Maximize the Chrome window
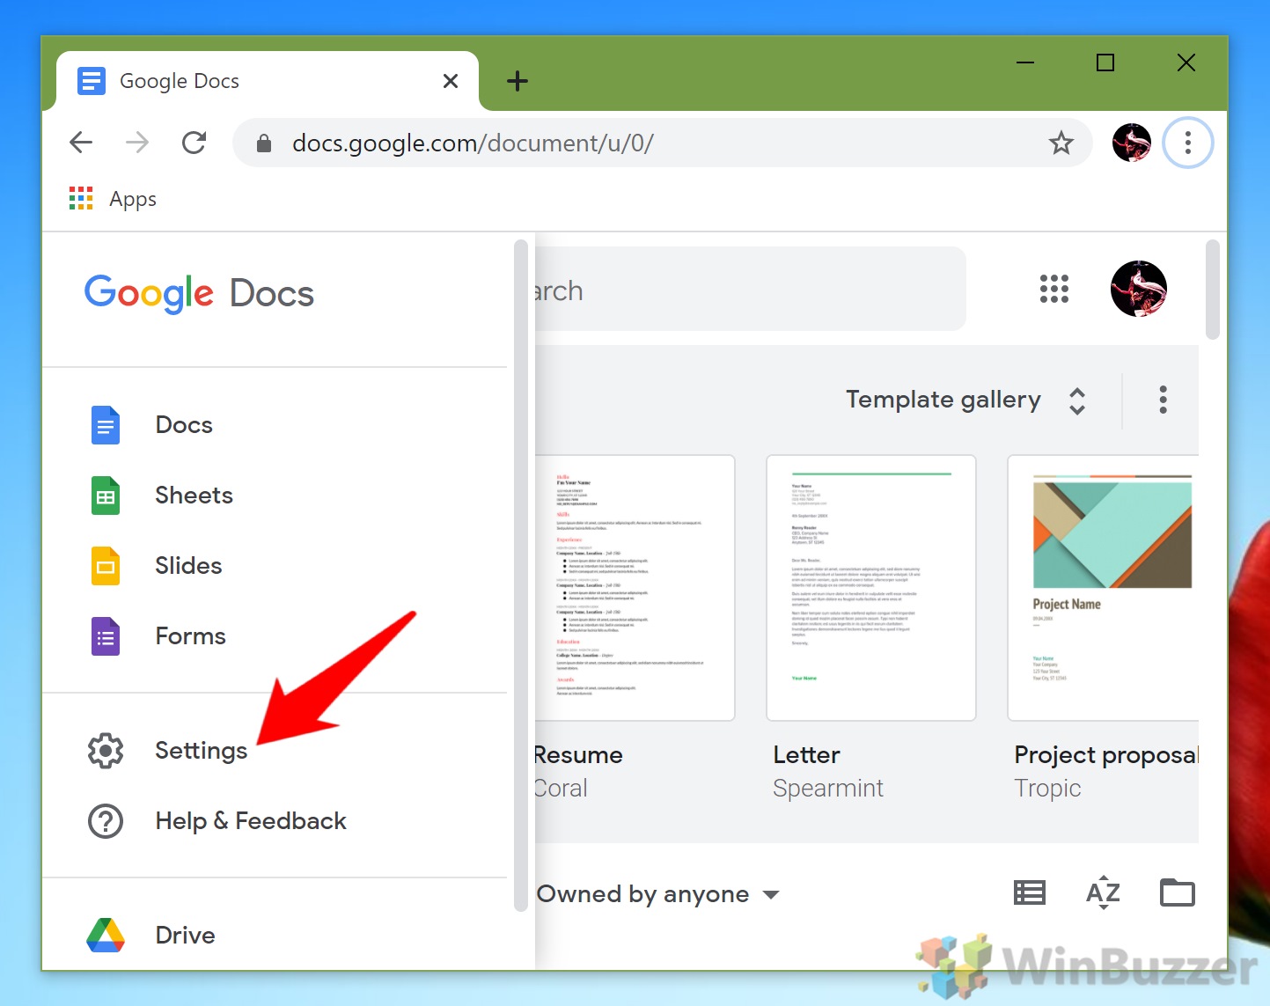The width and height of the screenshot is (1270, 1006). point(1105,62)
